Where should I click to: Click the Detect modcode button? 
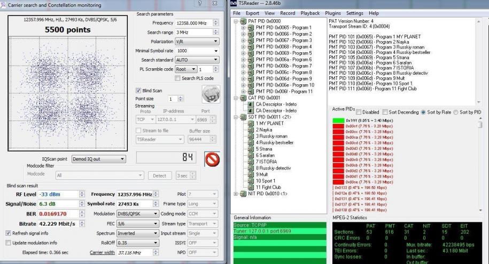point(160,175)
